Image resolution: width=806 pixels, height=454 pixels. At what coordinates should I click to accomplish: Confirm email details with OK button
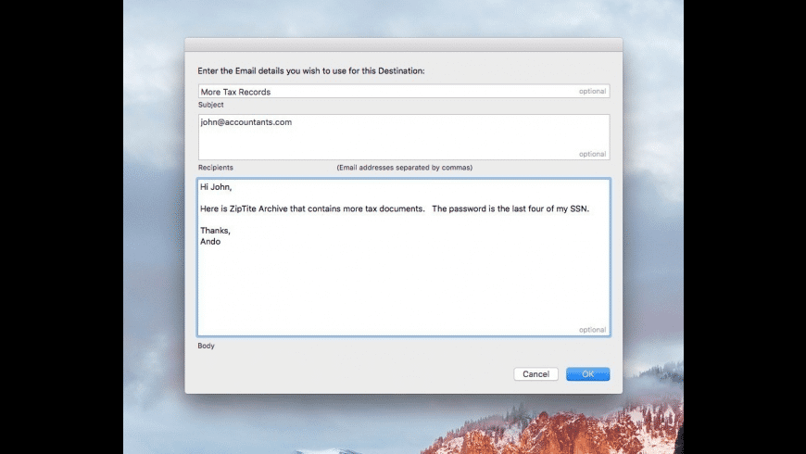coord(587,374)
